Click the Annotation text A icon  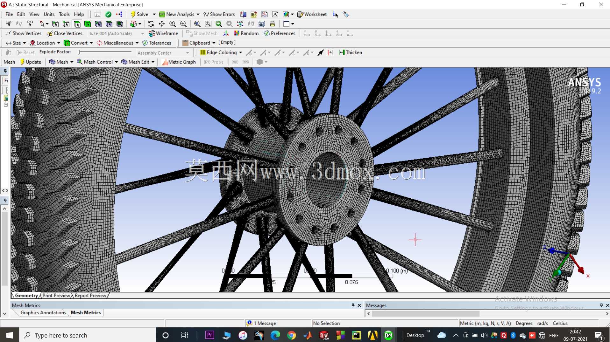[x=275, y=14]
